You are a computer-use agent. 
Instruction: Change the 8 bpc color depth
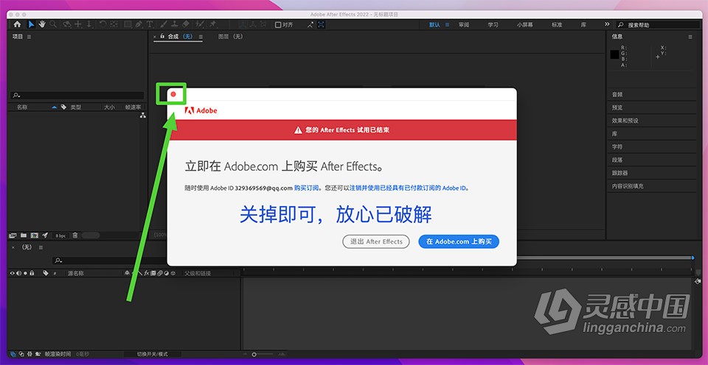click(x=60, y=235)
